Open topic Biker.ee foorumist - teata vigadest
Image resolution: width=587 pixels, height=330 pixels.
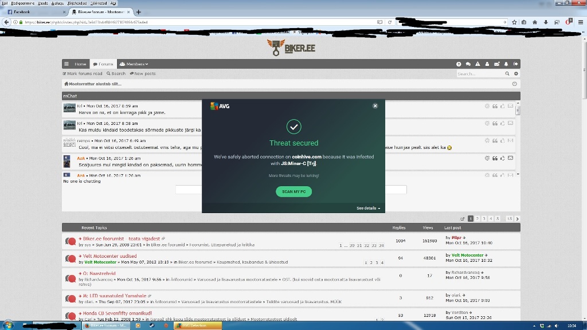[122, 239]
